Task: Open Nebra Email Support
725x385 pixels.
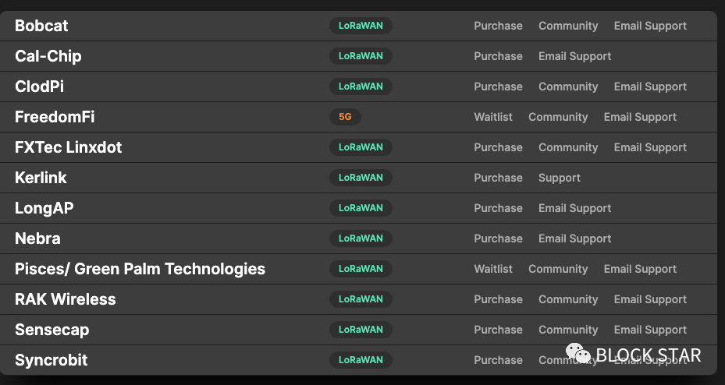Action: pos(574,238)
